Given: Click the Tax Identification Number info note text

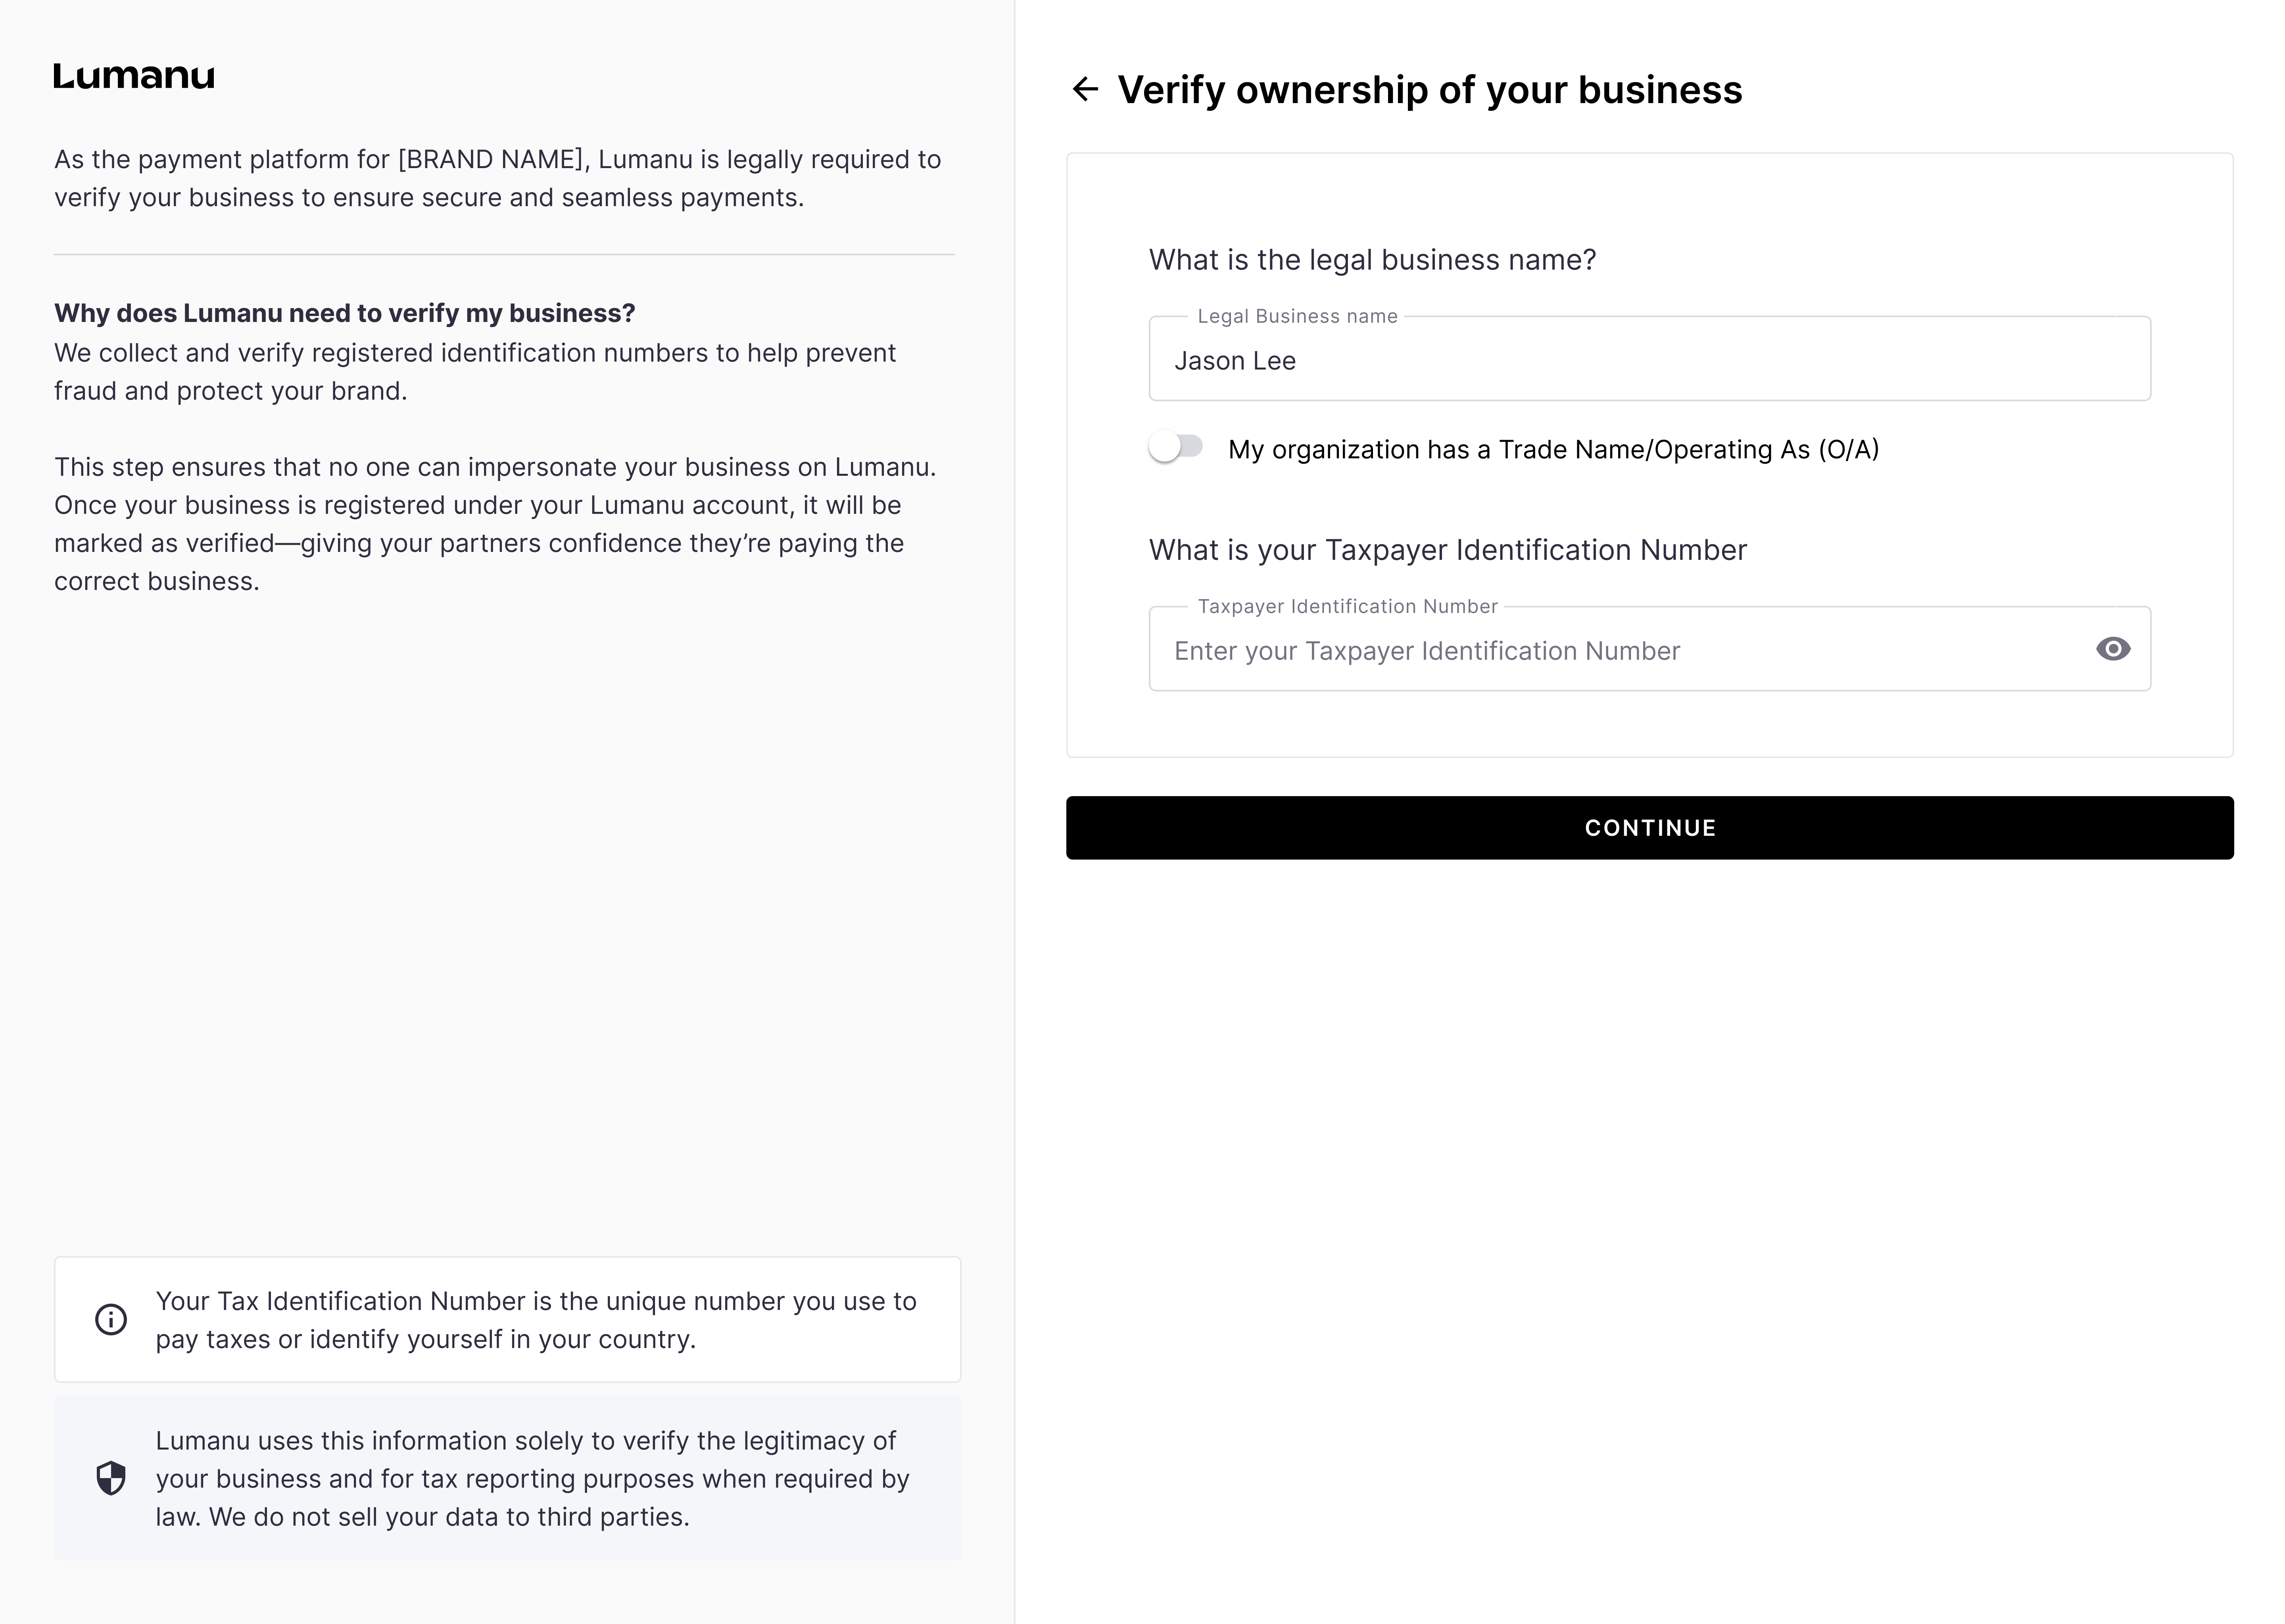Looking at the screenshot, I should coord(535,1320).
